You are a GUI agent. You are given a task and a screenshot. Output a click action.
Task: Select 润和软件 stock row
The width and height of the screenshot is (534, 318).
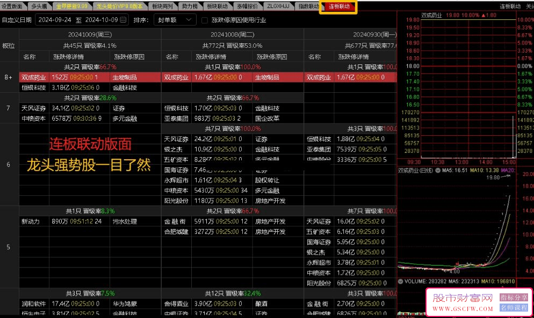(x=90, y=304)
